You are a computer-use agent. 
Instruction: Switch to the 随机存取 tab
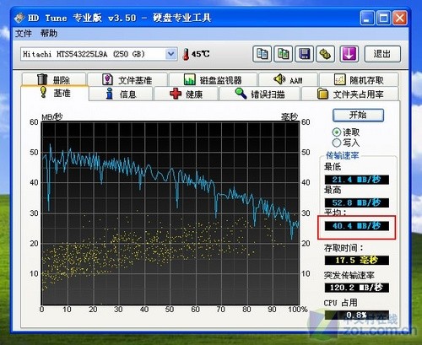click(x=359, y=80)
